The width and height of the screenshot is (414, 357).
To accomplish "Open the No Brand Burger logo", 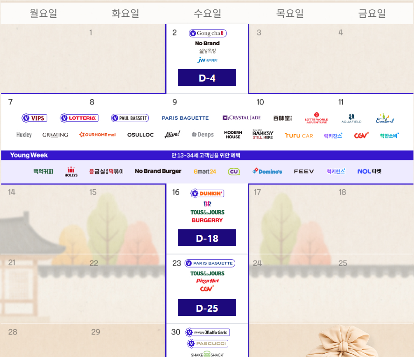I will tap(158, 171).
